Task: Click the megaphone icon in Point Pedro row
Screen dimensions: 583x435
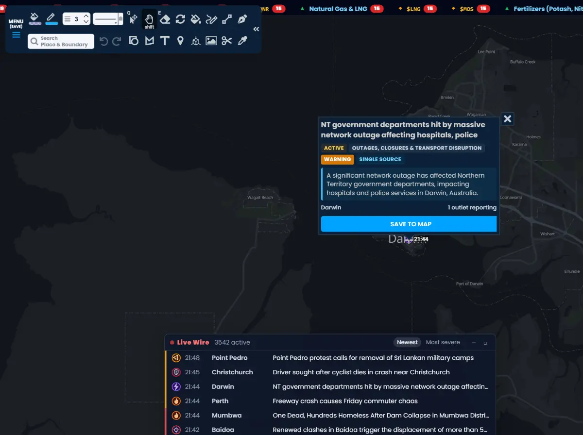Action: click(176, 358)
